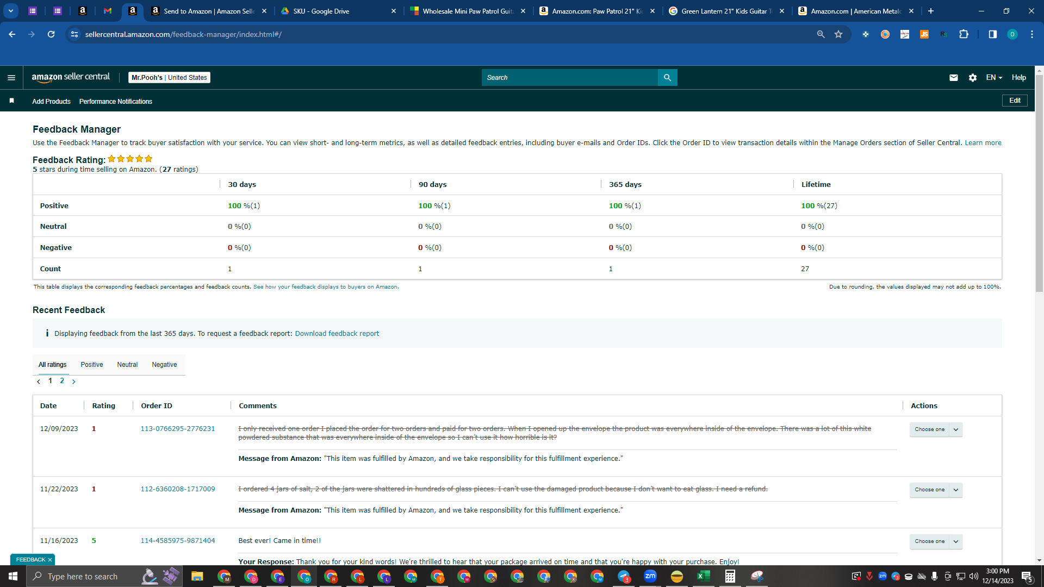Expand arrow beside 11/22/2023 Choose one
1044x587 pixels.
[x=956, y=490]
